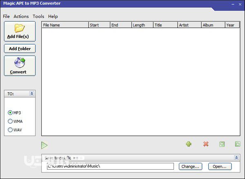This screenshot has height=179, width=245.
Task: Open the File menu
Action: pos(6,16)
